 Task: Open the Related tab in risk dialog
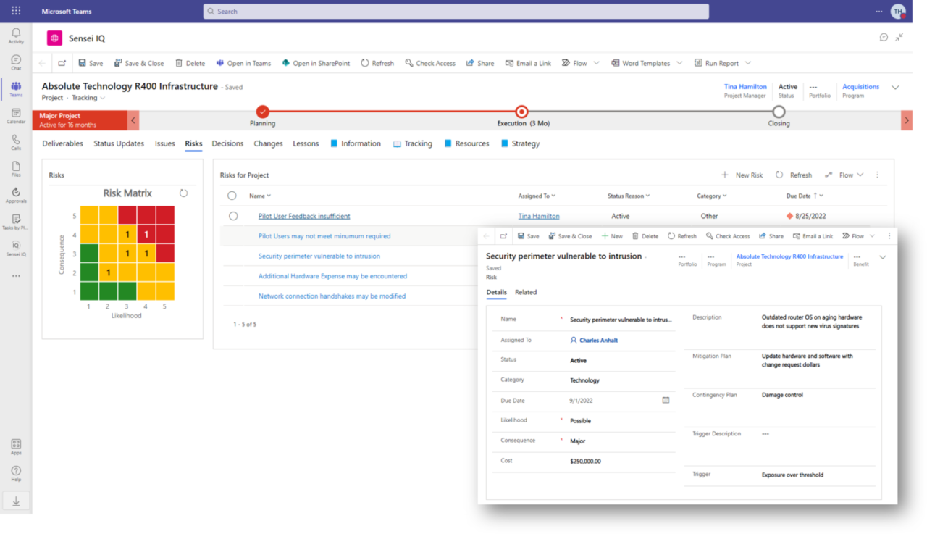(526, 292)
